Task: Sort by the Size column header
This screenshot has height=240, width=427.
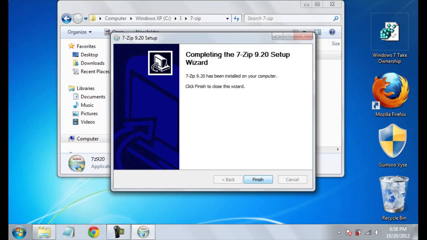Action: 336,43
